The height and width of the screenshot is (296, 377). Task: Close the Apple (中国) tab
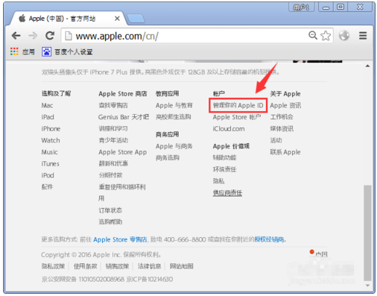click(117, 19)
